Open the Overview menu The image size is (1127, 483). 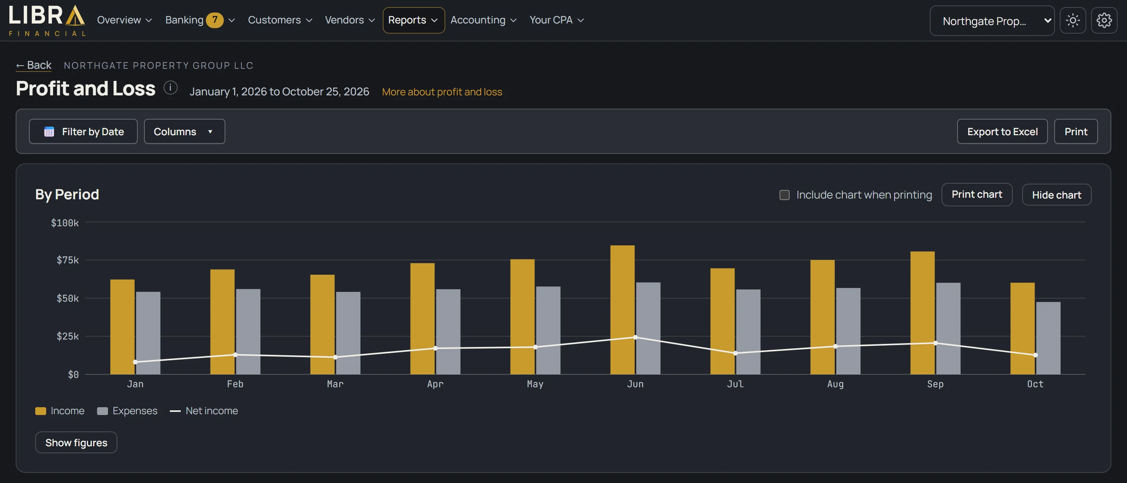coord(124,20)
